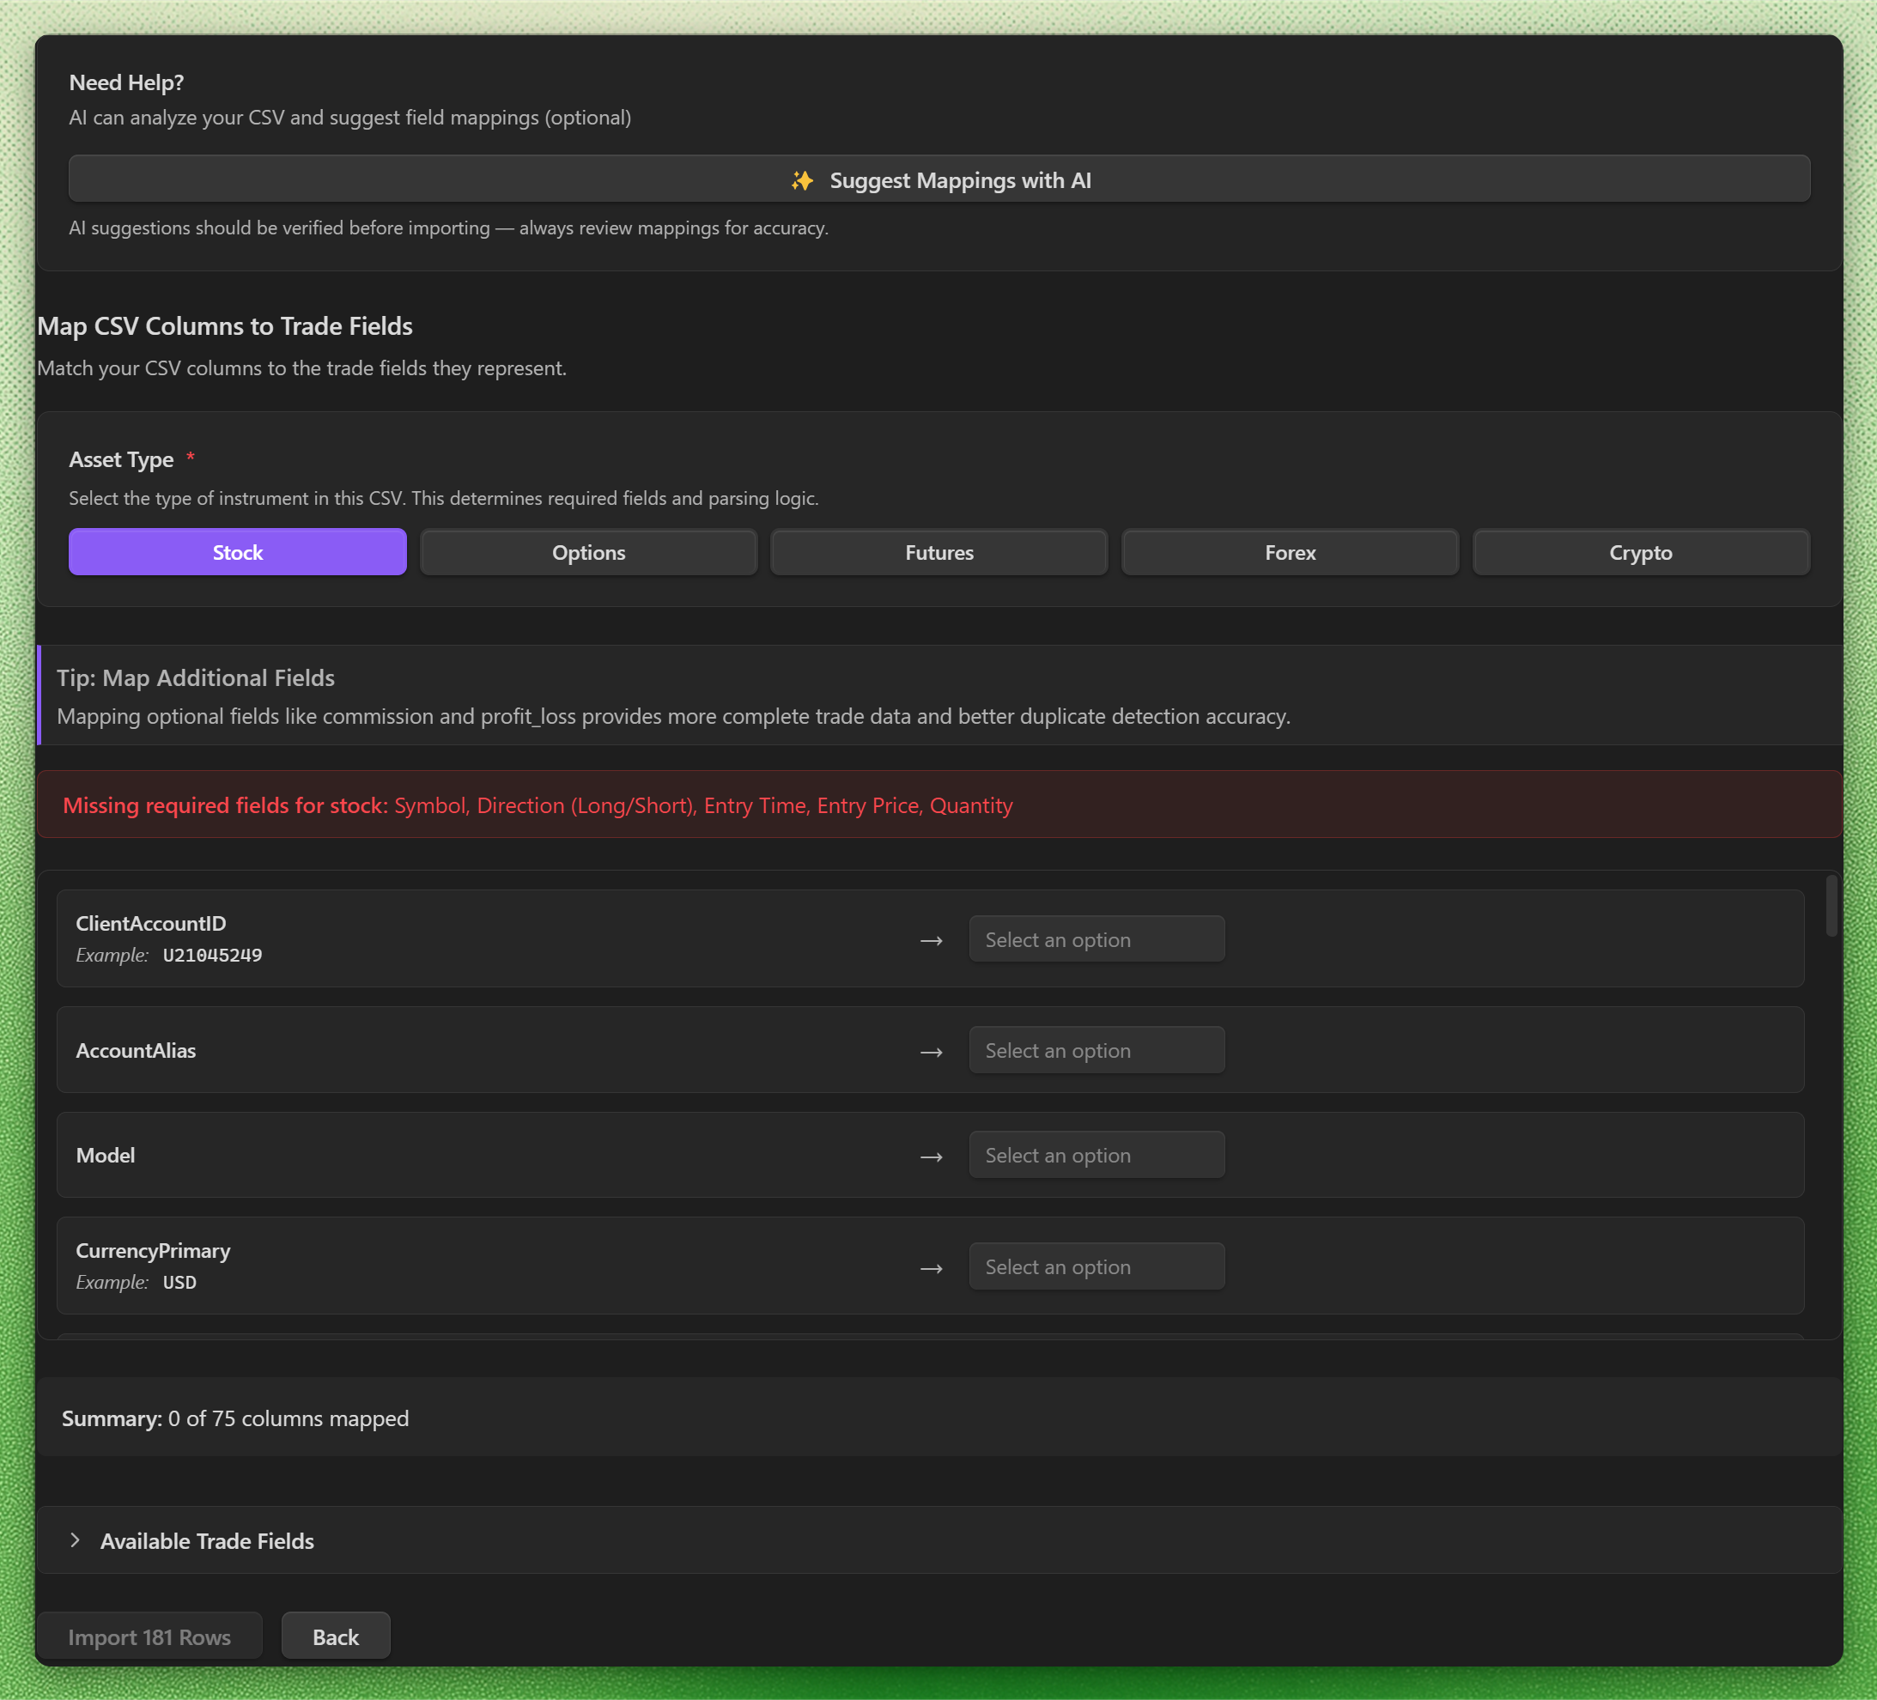The image size is (1877, 1700).
Task: Go back with the Back button
Action: tap(336, 1636)
